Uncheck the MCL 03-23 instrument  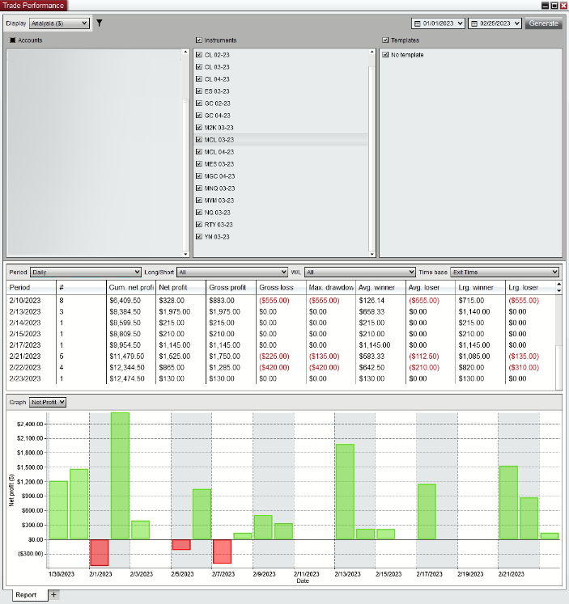click(199, 140)
